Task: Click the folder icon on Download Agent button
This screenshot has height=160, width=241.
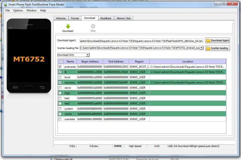Action: [208, 40]
